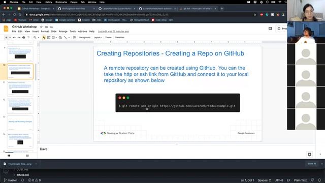Click the Theme button

(108, 38)
